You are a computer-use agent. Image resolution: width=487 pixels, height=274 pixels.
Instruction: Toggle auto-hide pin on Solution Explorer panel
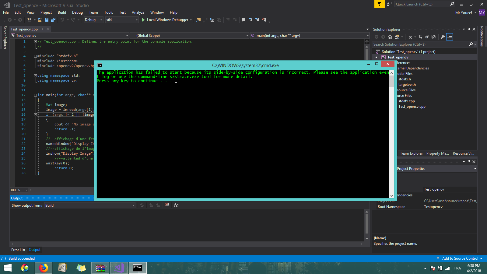(469, 29)
